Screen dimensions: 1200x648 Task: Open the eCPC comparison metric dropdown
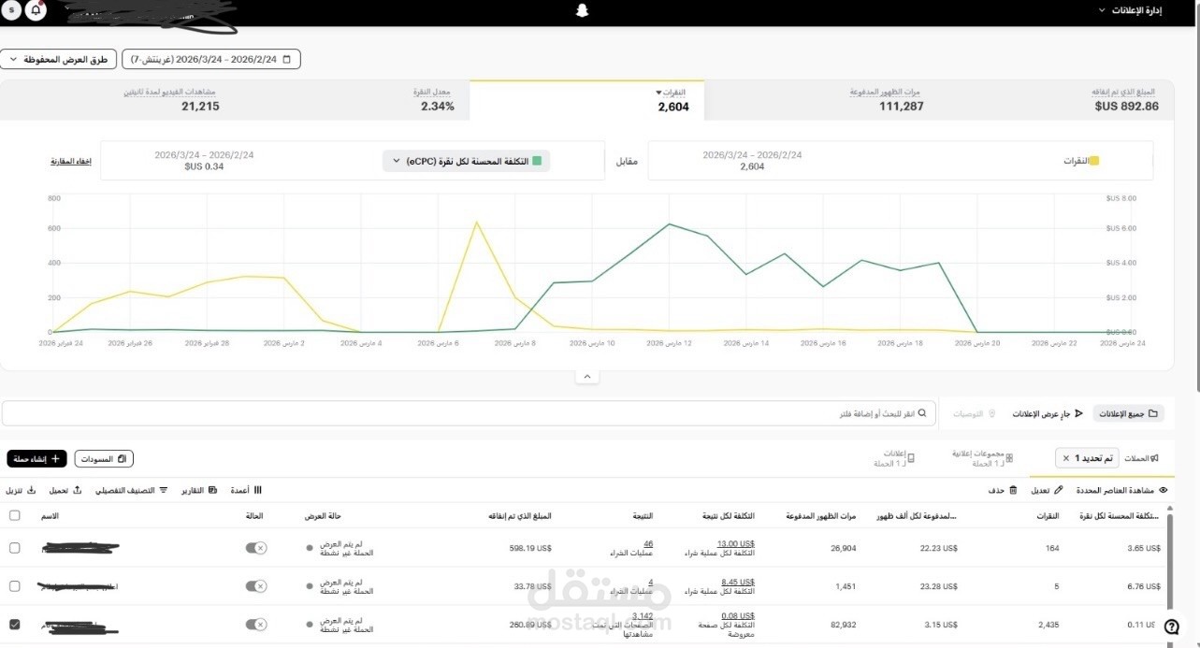tap(466, 161)
